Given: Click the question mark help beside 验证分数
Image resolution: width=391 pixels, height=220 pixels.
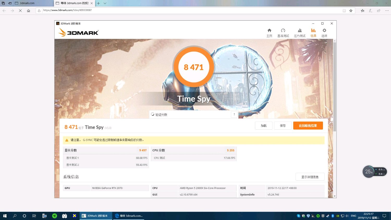Looking at the screenshot, I should point(234,114).
